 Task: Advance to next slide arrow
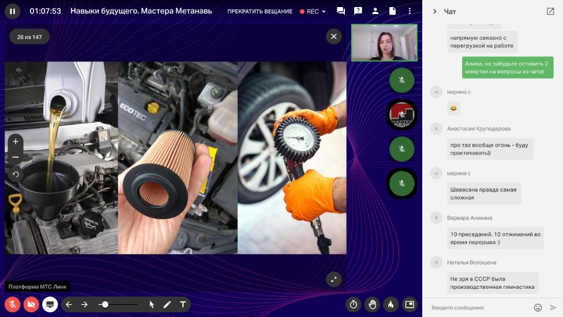(x=84, y=305)
